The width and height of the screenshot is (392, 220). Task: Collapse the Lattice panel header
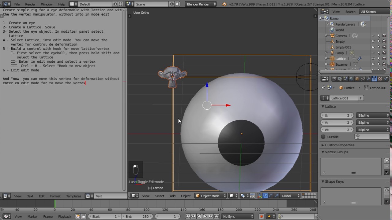click(x=330, y=106)
